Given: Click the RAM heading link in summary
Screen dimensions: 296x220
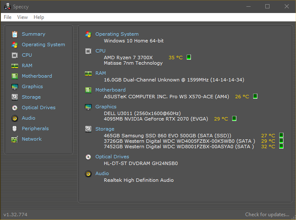Looking at the screenshot, I should coord(100,73).
